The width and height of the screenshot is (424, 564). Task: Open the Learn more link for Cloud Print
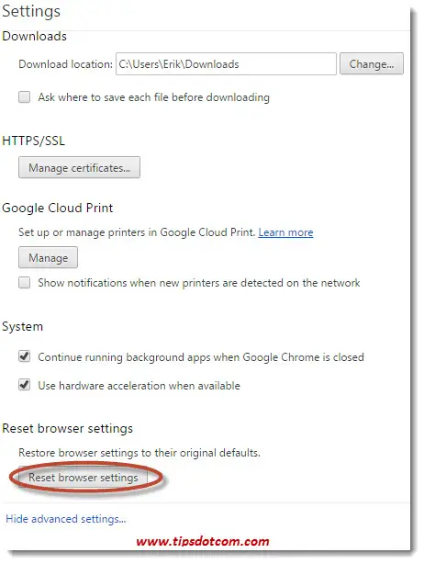pyautogui.click(x=285, y=232)
